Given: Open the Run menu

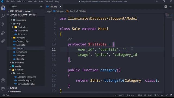Looking at the screenshot, I should pos(41,1).
